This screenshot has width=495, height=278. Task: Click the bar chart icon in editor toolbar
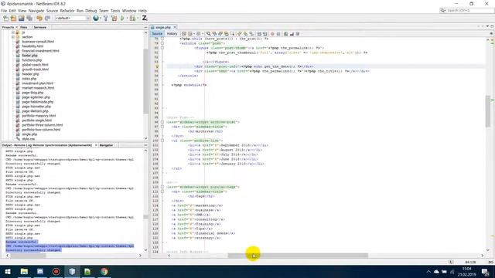tap(292, 34)
